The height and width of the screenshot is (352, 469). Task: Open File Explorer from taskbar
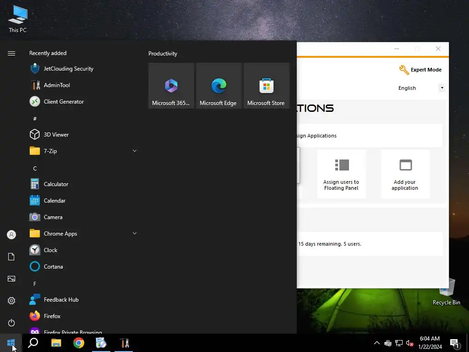(56, 343)
